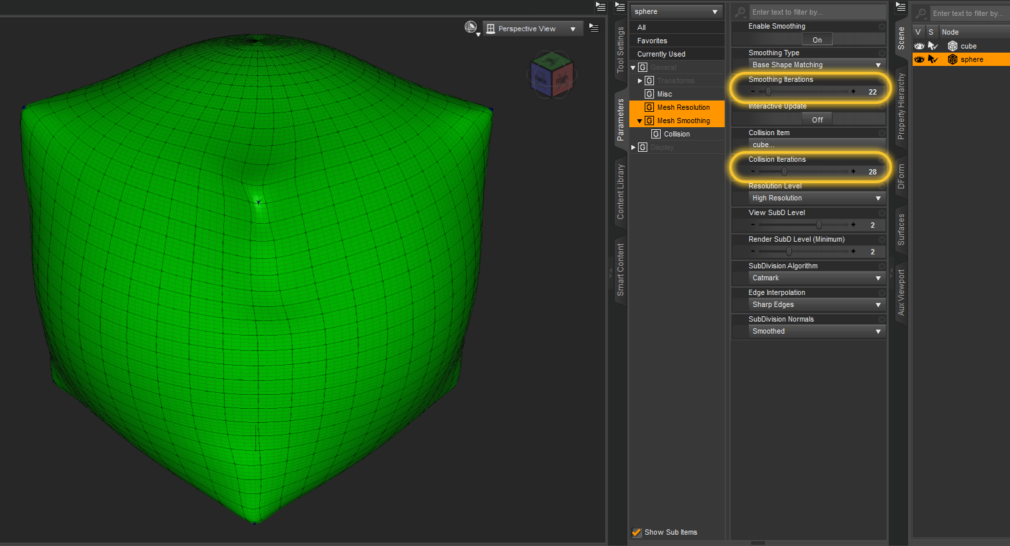The width and height of the screenshot is (1010, 546).
Task: Switch to the DForm tab
Action: pos(901,176)
